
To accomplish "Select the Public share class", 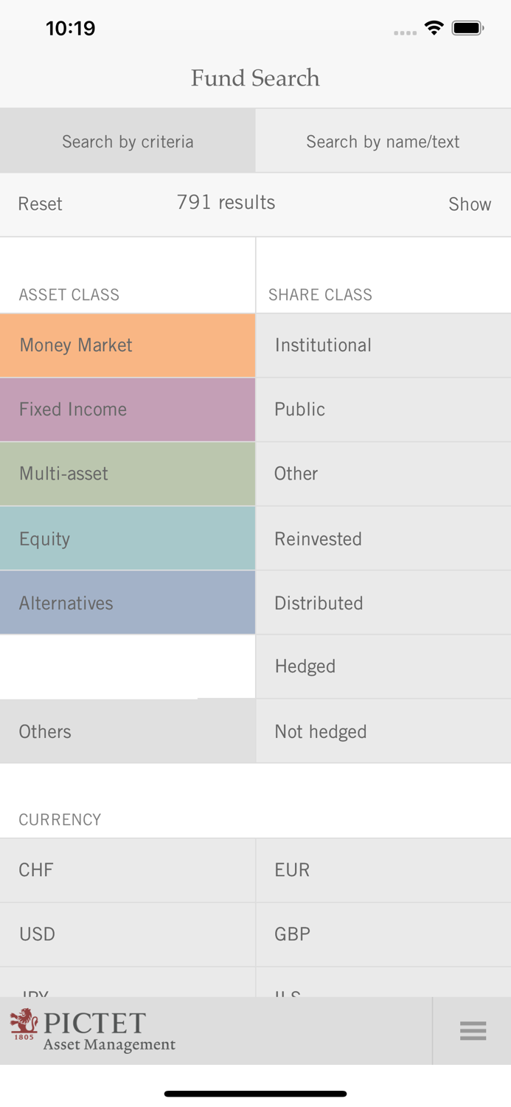I will [x=383, y=410].
